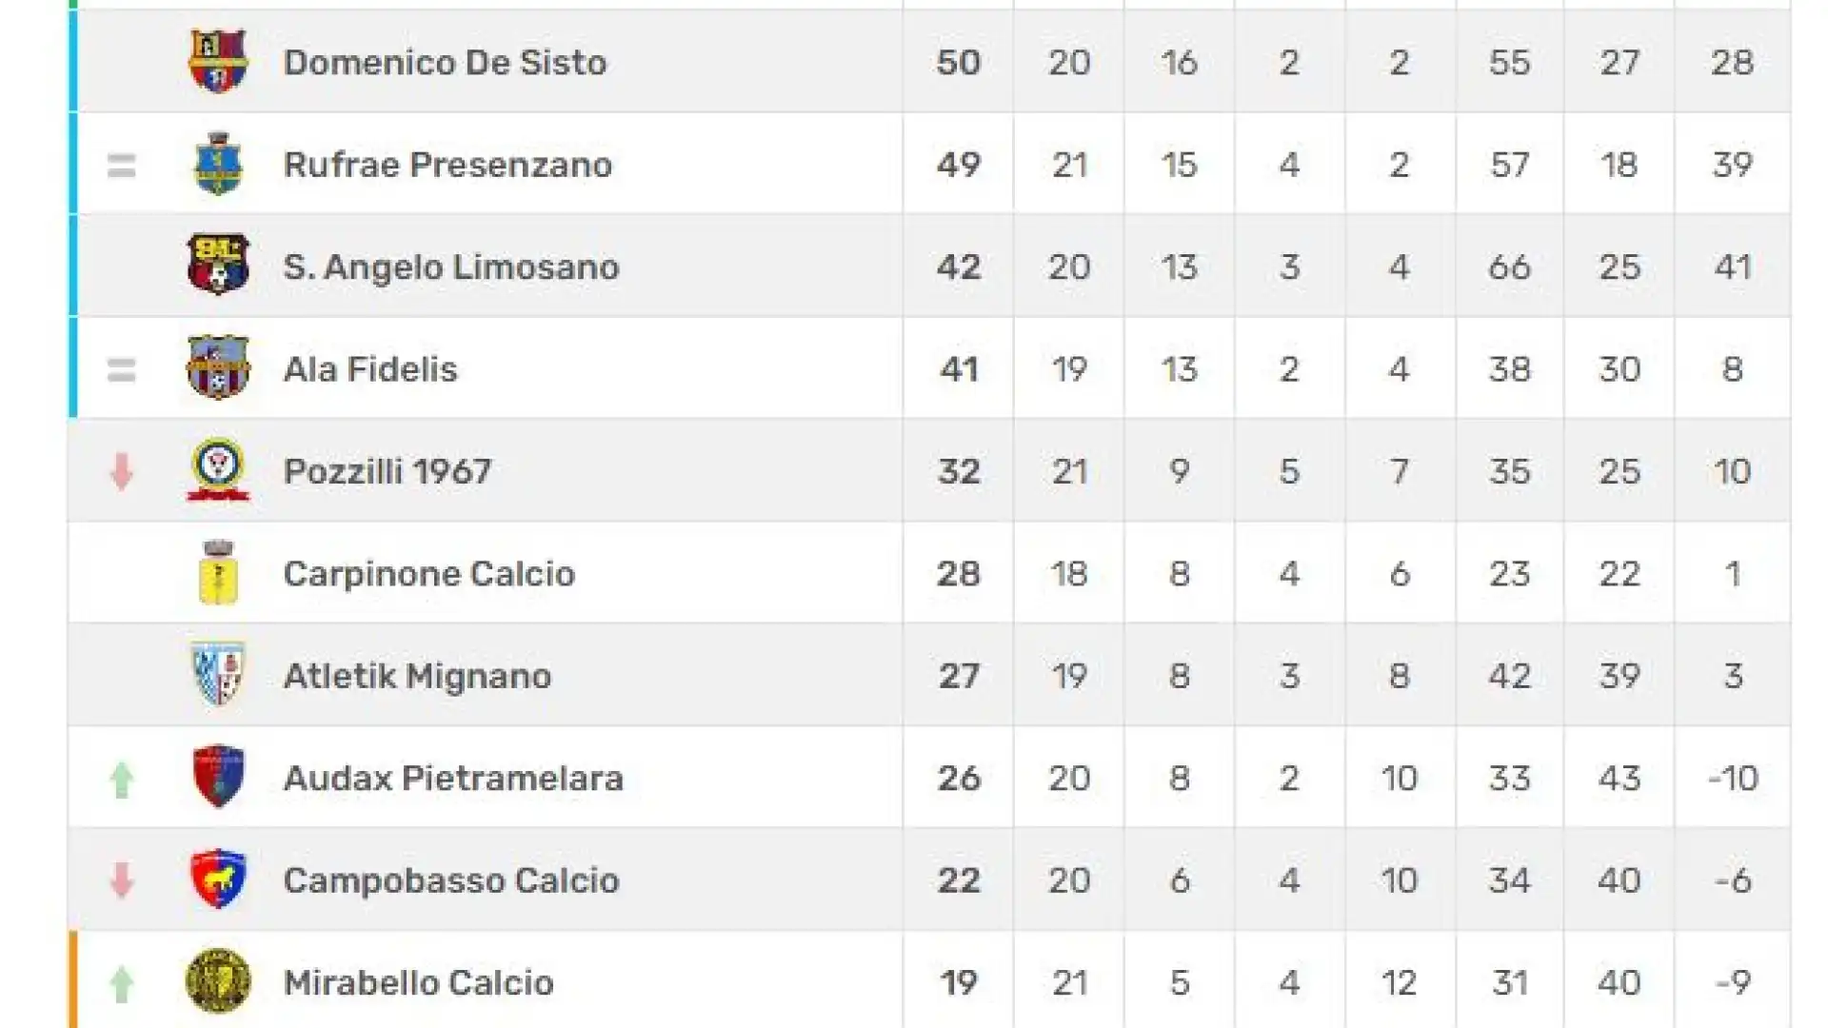1828x1028 pixels.
Task: Click the Rufrae Presenzano team crest
Action: [218, 164]
